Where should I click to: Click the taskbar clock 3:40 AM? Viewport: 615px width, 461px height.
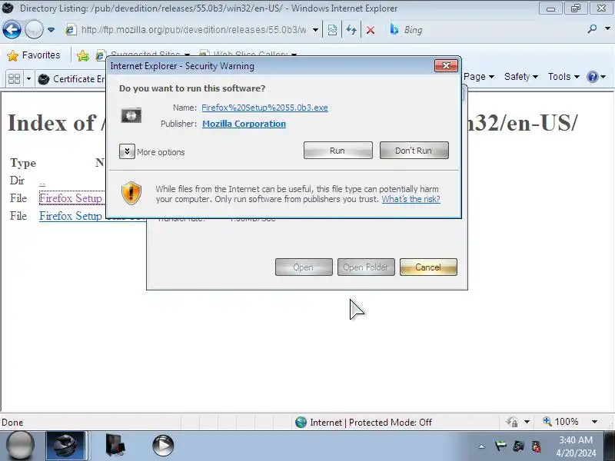point(576,440)
